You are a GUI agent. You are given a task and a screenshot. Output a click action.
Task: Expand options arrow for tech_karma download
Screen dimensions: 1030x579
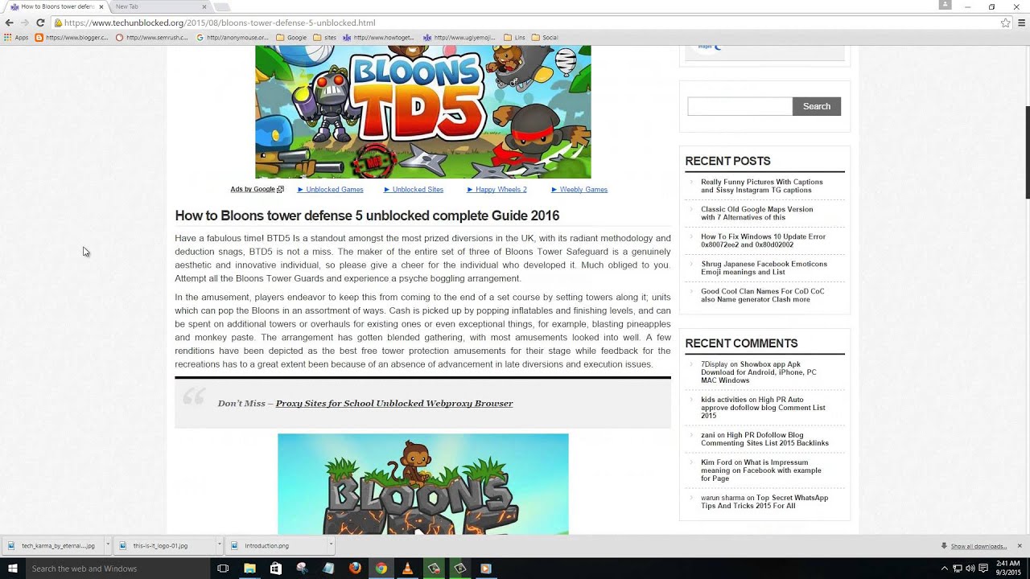point(107,545)
